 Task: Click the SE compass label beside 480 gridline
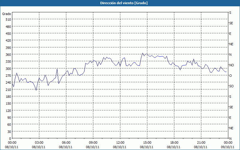point(231,23)
